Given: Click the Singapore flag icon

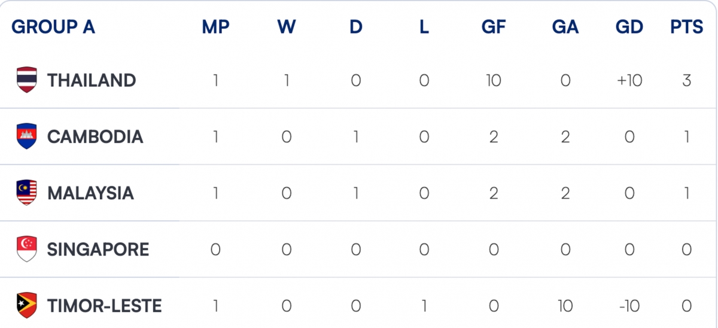Looking at the screenshot, I should coord(27,249).
